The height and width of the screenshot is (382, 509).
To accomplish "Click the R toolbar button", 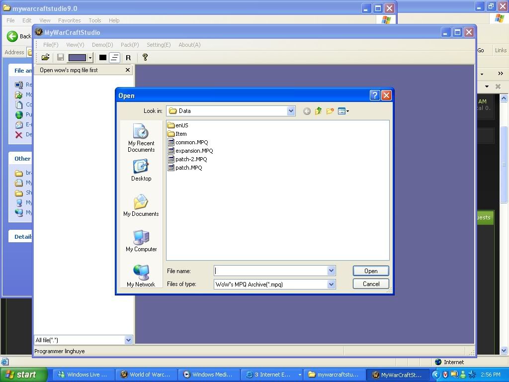I will 128,58.
